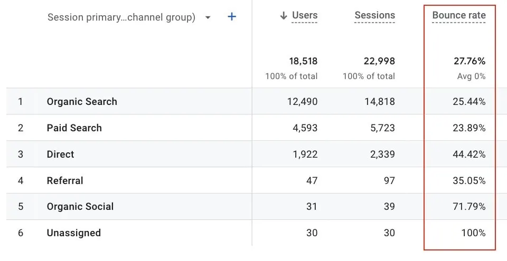This screenshot has width=507, height=261.
Task: Click total users value 18,518
Action: [303, 61]
